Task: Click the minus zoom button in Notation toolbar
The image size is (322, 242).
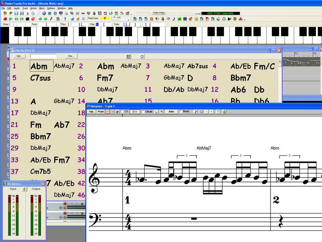Action: [206, 112]
